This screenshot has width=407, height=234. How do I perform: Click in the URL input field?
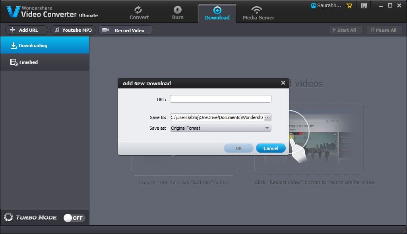(x=220, y=99)
